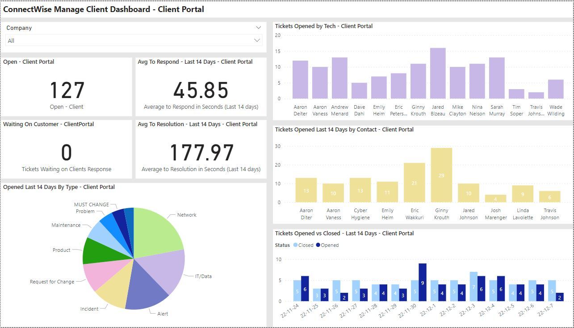Viewport: 574px width, 328px height.
Task: Select the 45.85 average respond value
Action: (201, 90)
